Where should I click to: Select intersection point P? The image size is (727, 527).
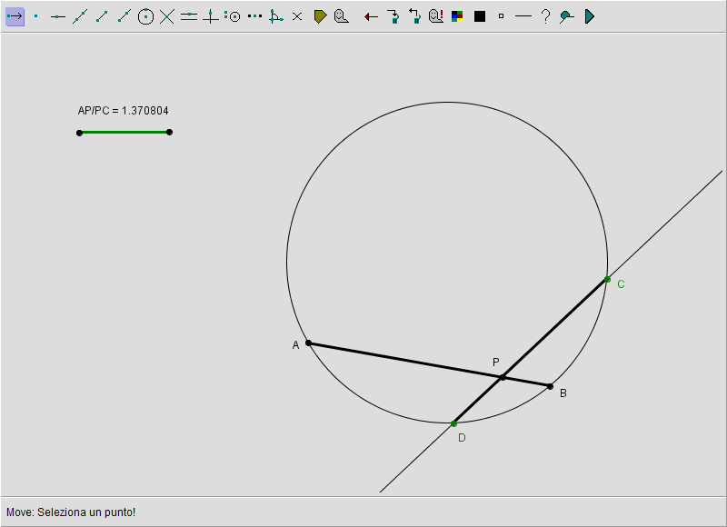(x=503, y=378)
